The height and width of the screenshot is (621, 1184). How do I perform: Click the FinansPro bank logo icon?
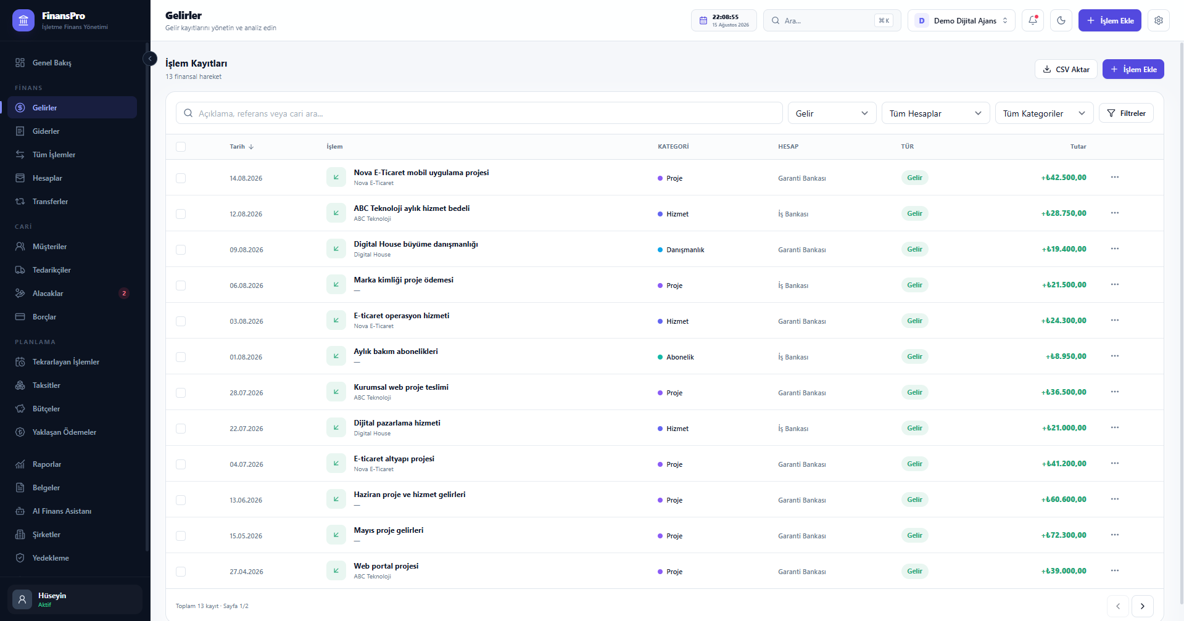point(23,20)
